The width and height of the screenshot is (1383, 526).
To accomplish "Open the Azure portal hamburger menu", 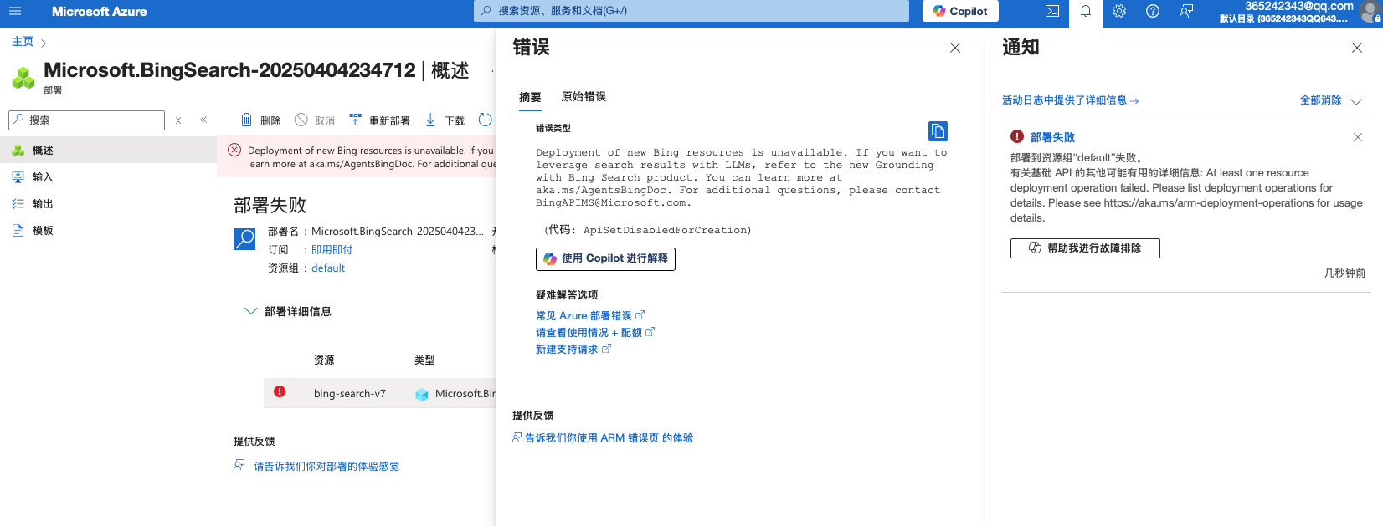I will (x=15, y=11).
